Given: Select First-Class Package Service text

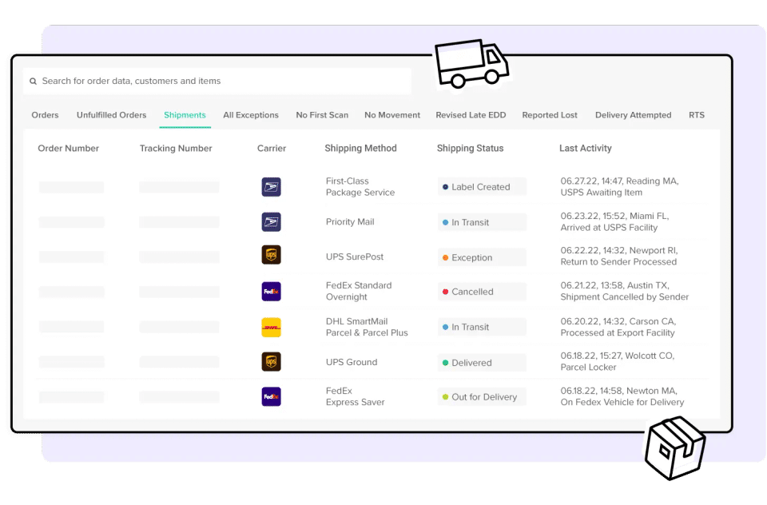Looking at the screenshot, I should click(x=360, y=187).
